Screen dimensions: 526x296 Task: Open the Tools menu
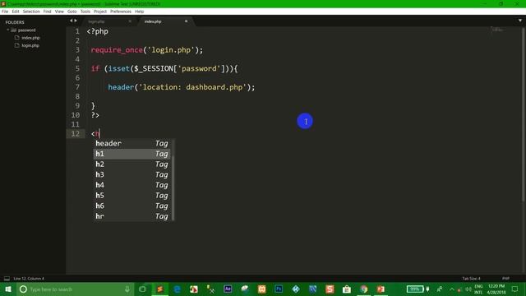coord(85,12)
